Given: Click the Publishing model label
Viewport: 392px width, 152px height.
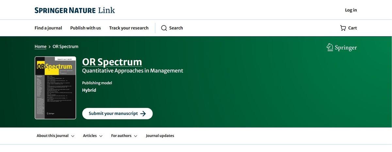Looking at the screenshot, I should click(x=97, y=83).
